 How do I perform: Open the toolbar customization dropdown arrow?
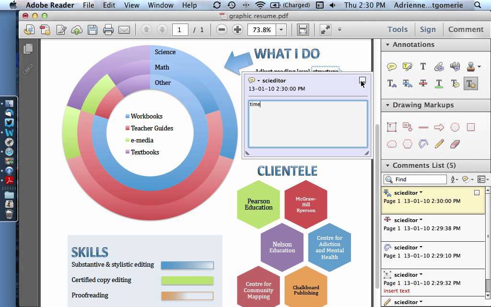tap(340, 30)
